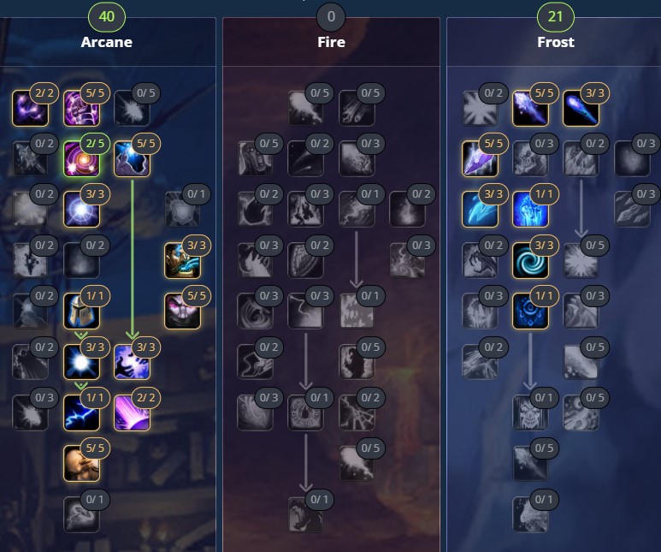661x552 pixels.
Task: Open the Frost tree header
Action: [556, 42]
